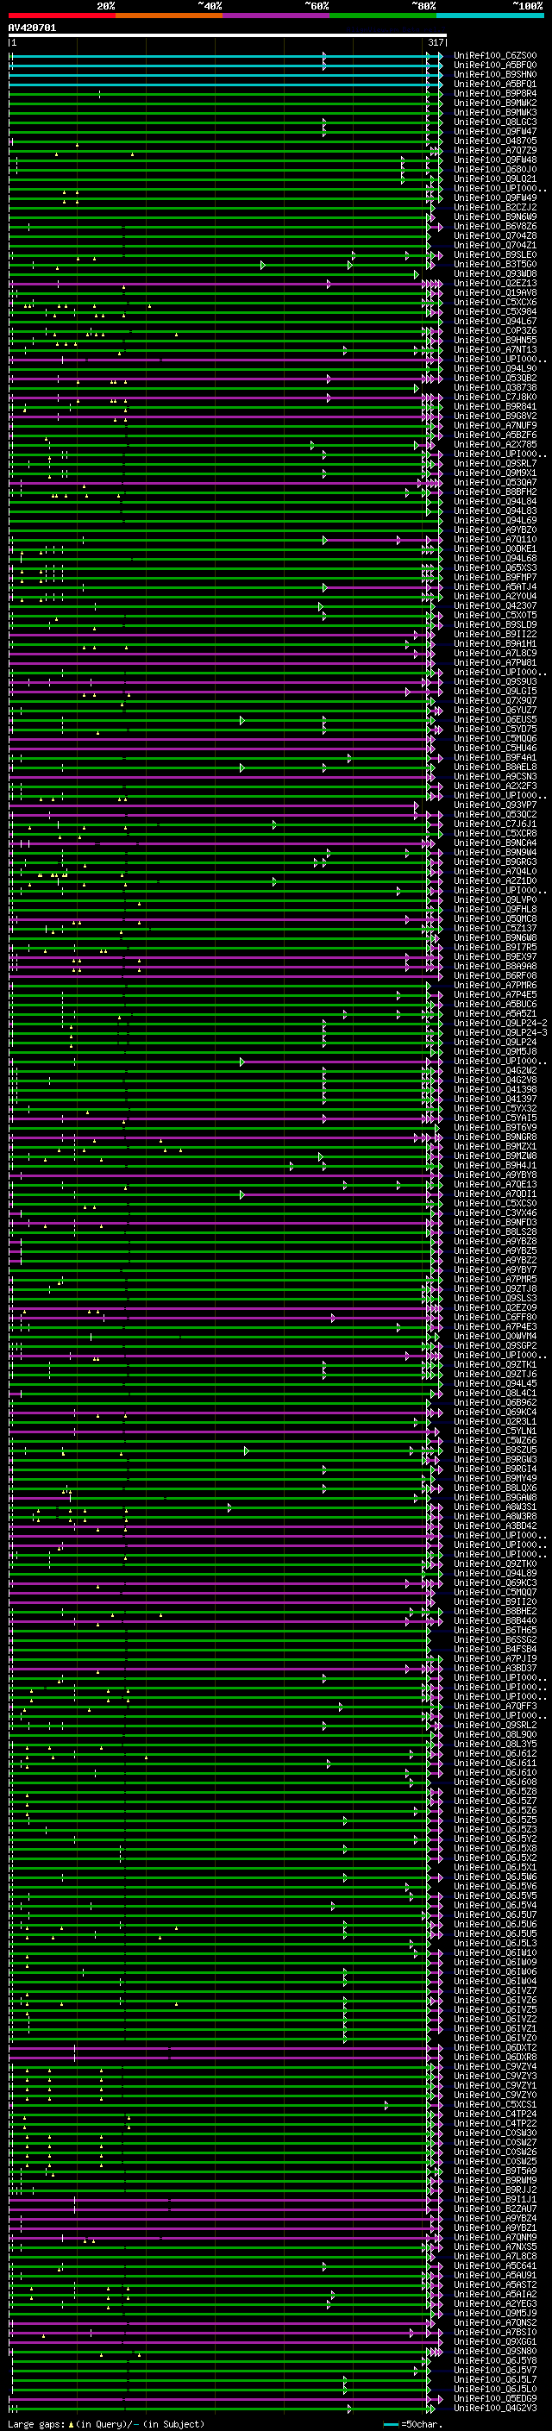The width and height of the screenshot is (552, 2431).
Task: Click UniRef100_C5XCS0 label
Action: tap(494, 1203)
